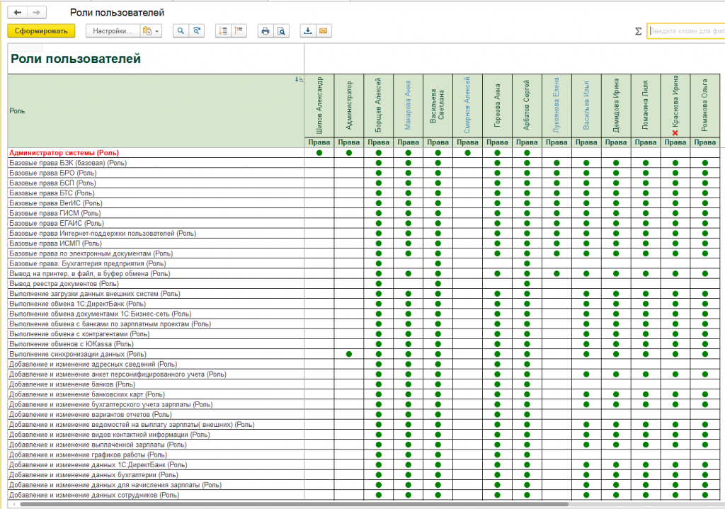Click the magnifier Find icon
This screenshot has width=725, height=509.
click(181, 31)
